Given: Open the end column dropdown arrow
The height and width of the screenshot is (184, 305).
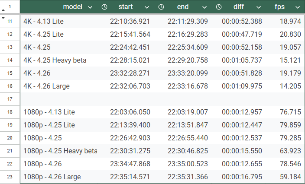Looking at the screenshot, I should 204,7.
